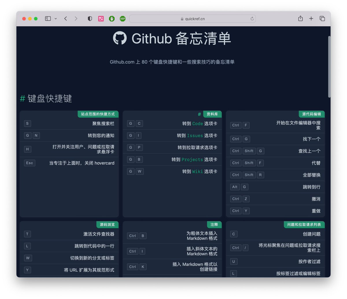Image resolution: width=347 pixels, height=299 pixels.
Task: Click the text 全部替换
Action: [311, 175]
